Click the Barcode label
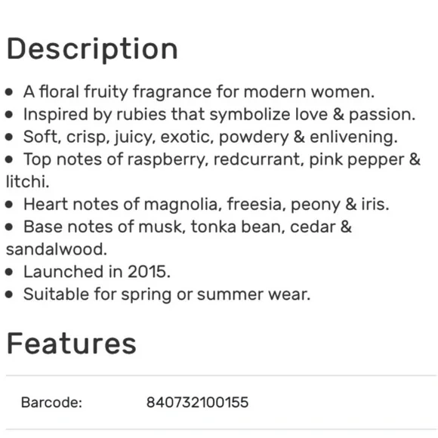The image size is (438, 438). pyautogui.click(x=51, y=403)
